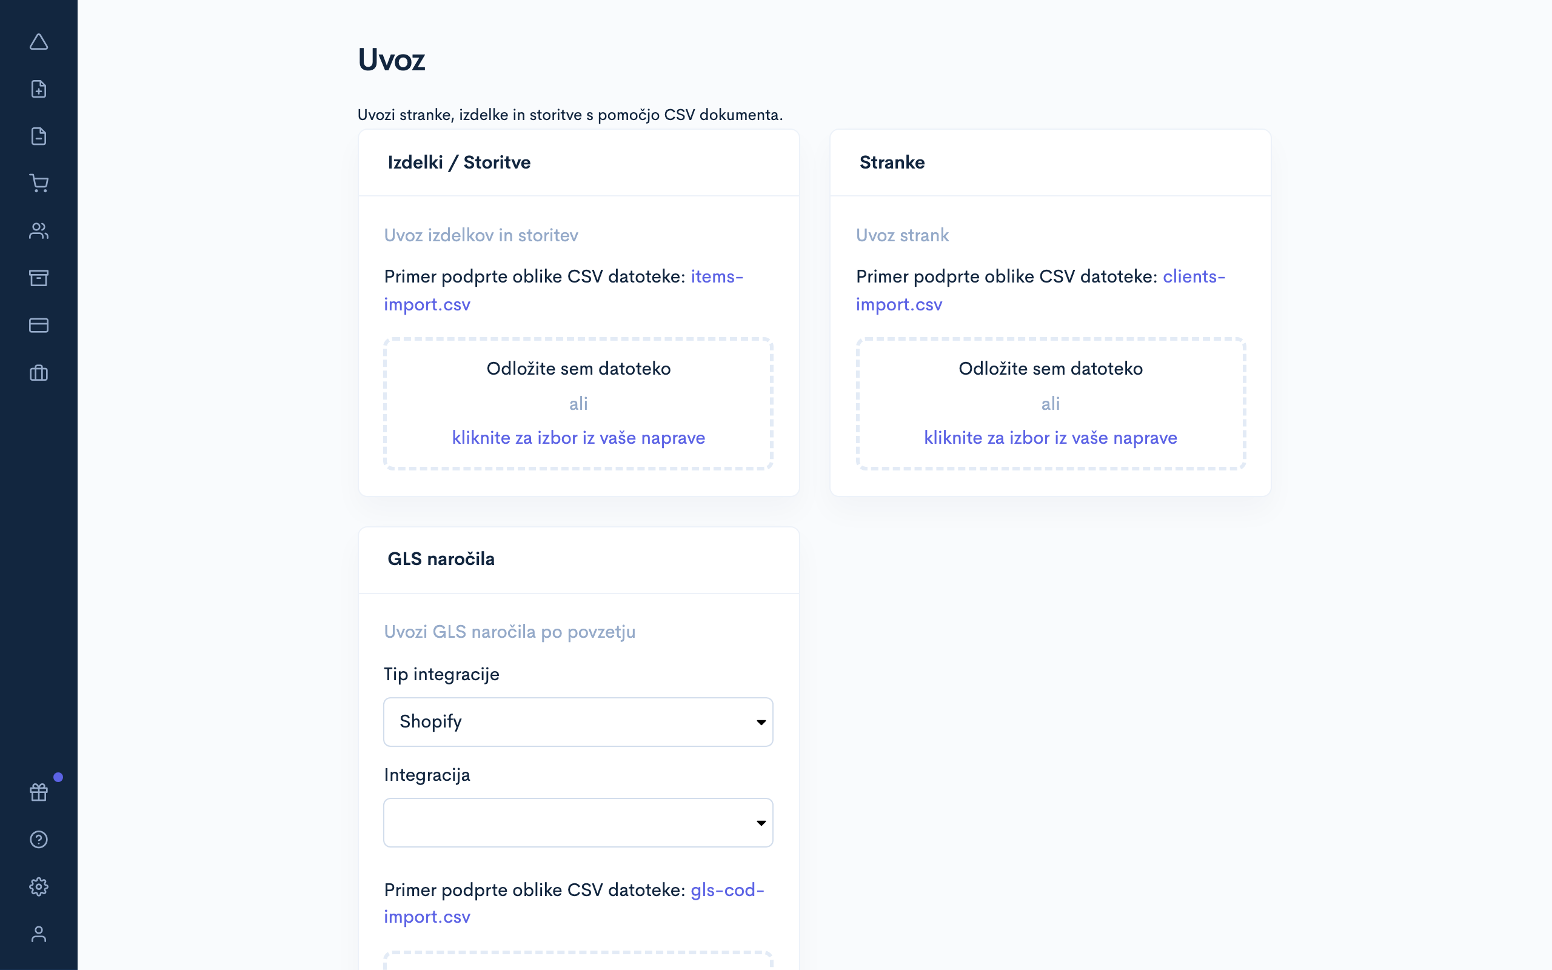Choose a device file for Stranke import

click(1050, 438)
